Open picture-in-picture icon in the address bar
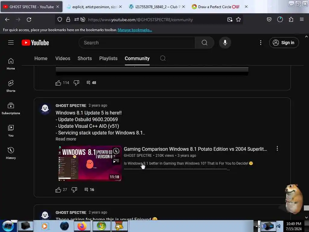The height and width of the screenshot is (232, 309). 230,20
